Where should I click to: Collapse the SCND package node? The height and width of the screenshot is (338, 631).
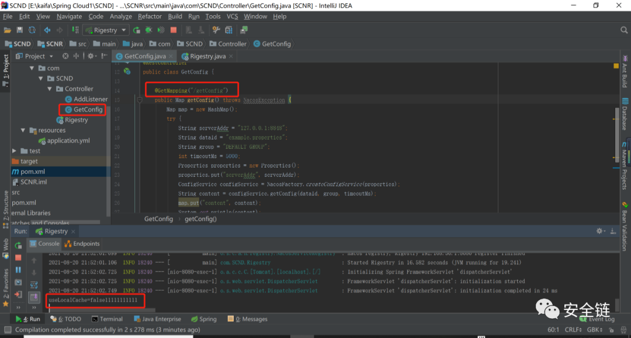(x=41, y=79)
